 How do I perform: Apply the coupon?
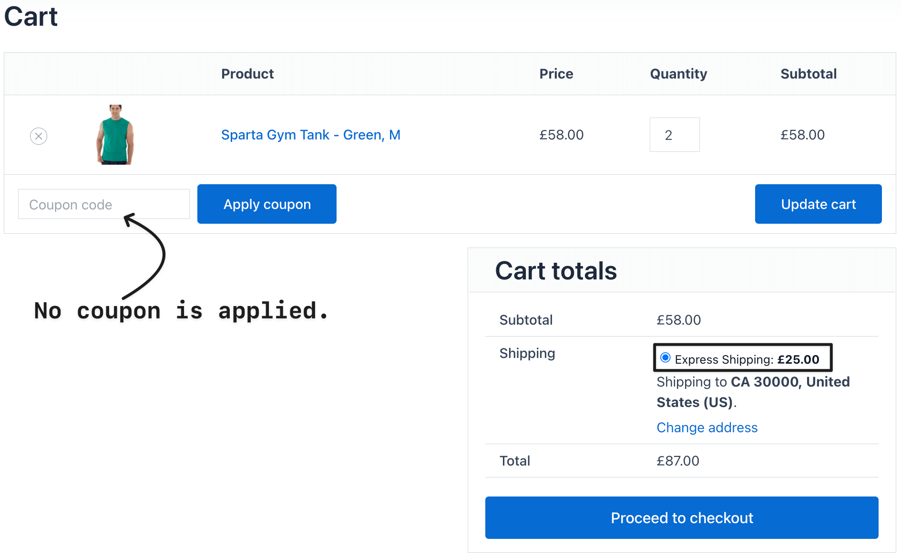click(x=267, y=204)
